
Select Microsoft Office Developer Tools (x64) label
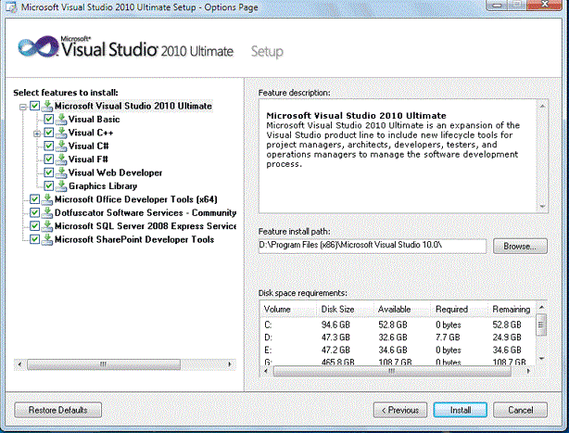coord(135,199)
